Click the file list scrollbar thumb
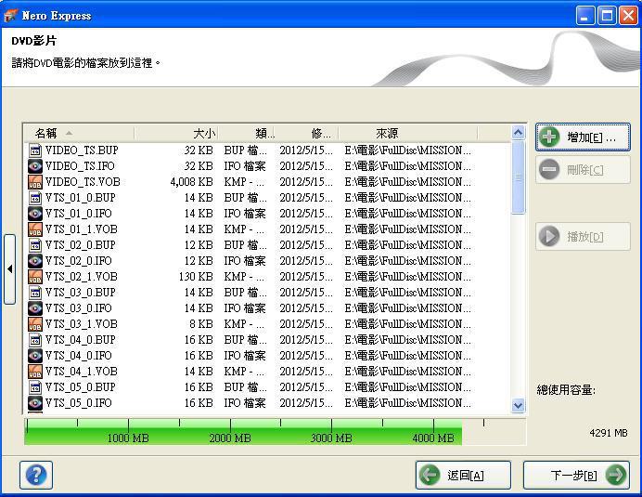The image size is (642, 497). tap(518, 177)
